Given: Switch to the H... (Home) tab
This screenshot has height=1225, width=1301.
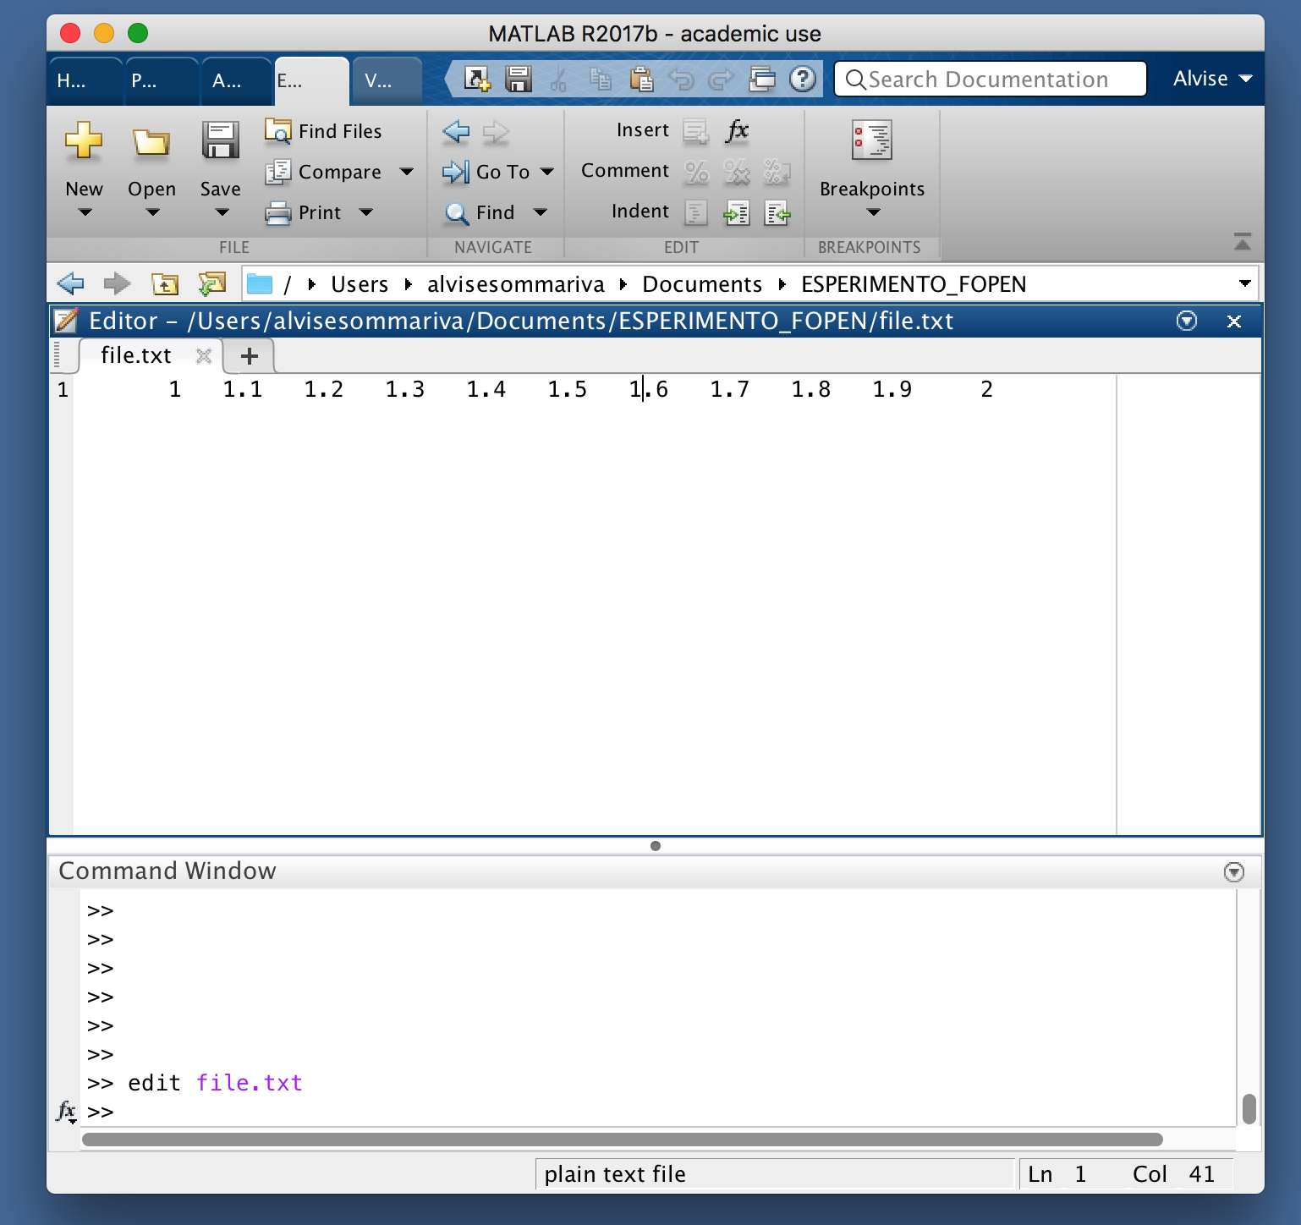Looking at the screenshot, I should tap(84, 81).
